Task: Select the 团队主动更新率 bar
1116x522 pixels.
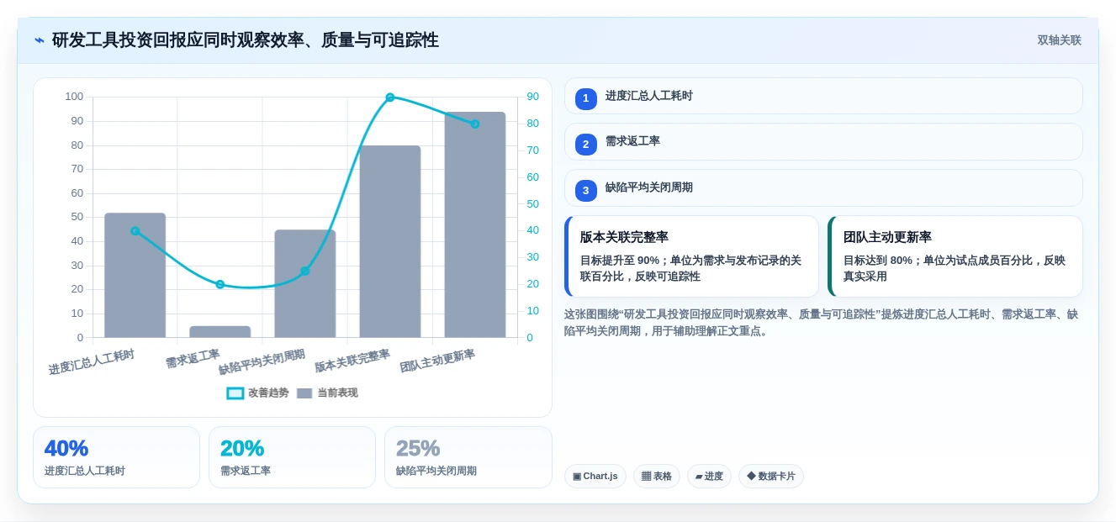Action: pyautogui.click(x=475, y=224)
